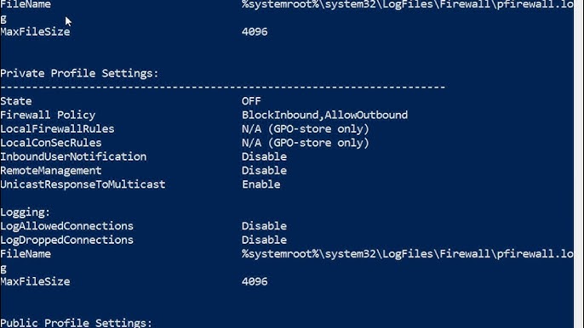Select the LogAllowedConnections label
The width and height of the screenshot is (584, 328).
[x=66, y=226]
